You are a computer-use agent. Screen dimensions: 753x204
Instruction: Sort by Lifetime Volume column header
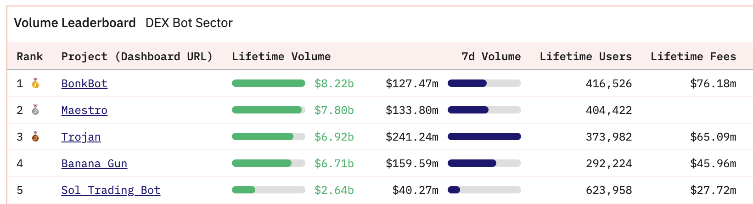point(281,57)
